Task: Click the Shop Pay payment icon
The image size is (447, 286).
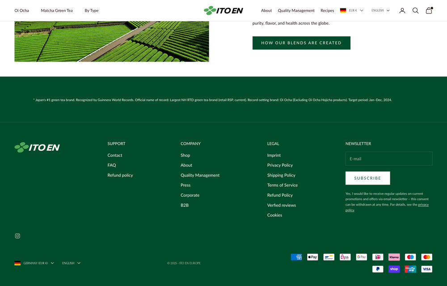Action: click(394, 269)
